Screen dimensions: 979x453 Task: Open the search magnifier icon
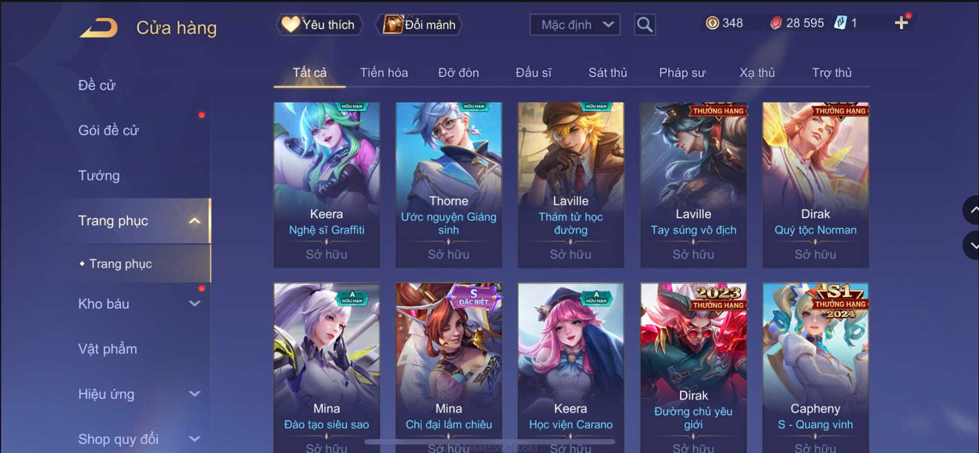pyautogui.click(x=644, y=24)
